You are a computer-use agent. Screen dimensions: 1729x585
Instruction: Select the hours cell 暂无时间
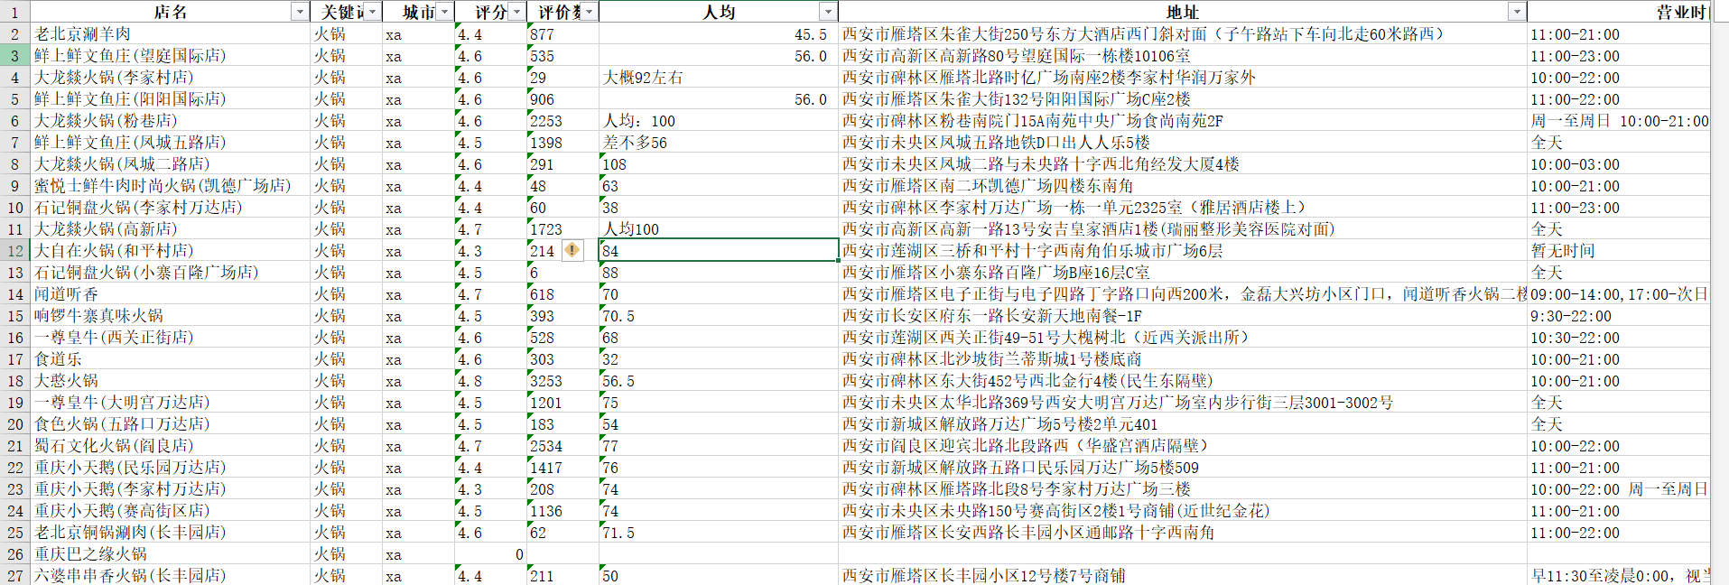1619,251
